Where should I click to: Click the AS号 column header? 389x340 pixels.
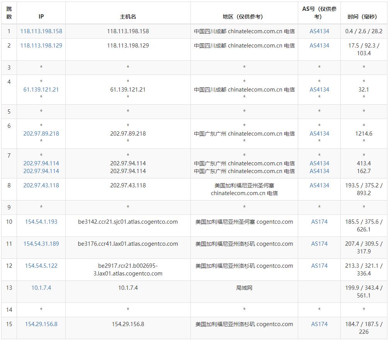click(319, 13)
